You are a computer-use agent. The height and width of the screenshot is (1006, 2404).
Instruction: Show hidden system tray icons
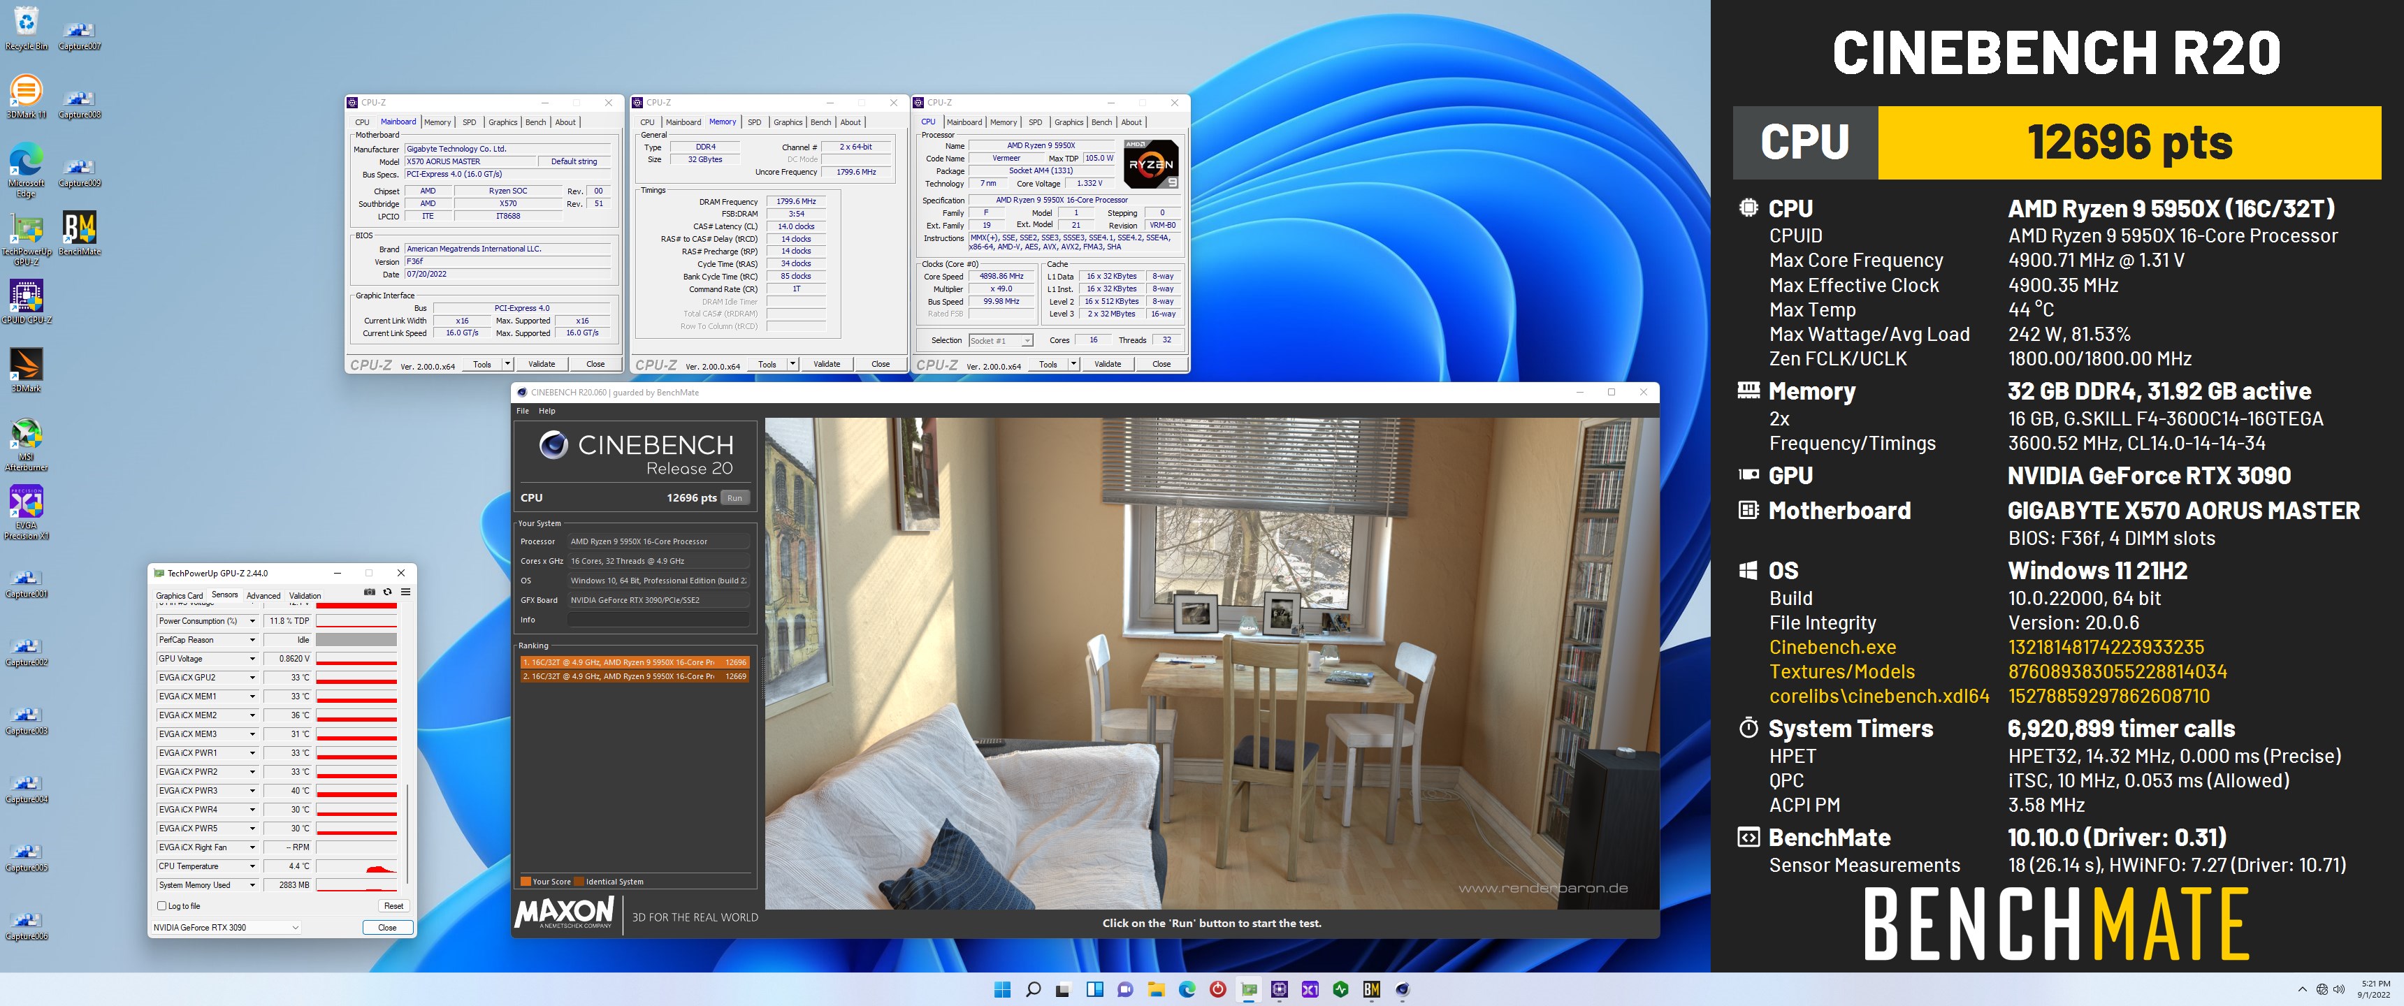point(2302,989)
